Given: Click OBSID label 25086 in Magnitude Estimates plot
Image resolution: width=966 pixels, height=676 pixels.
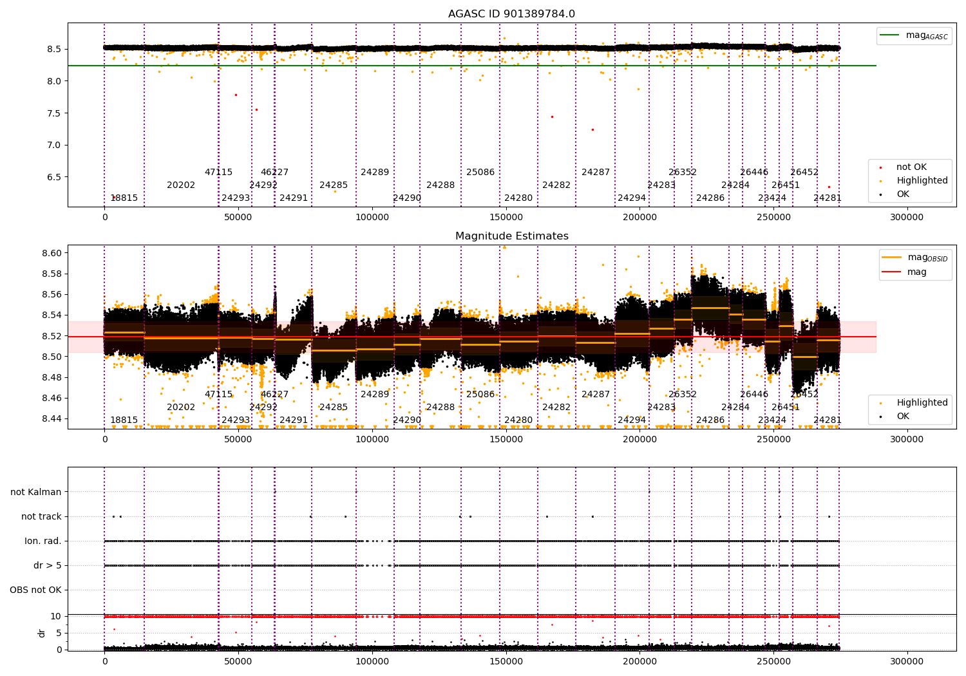Looking at the screenshot, I should (480, 394).
